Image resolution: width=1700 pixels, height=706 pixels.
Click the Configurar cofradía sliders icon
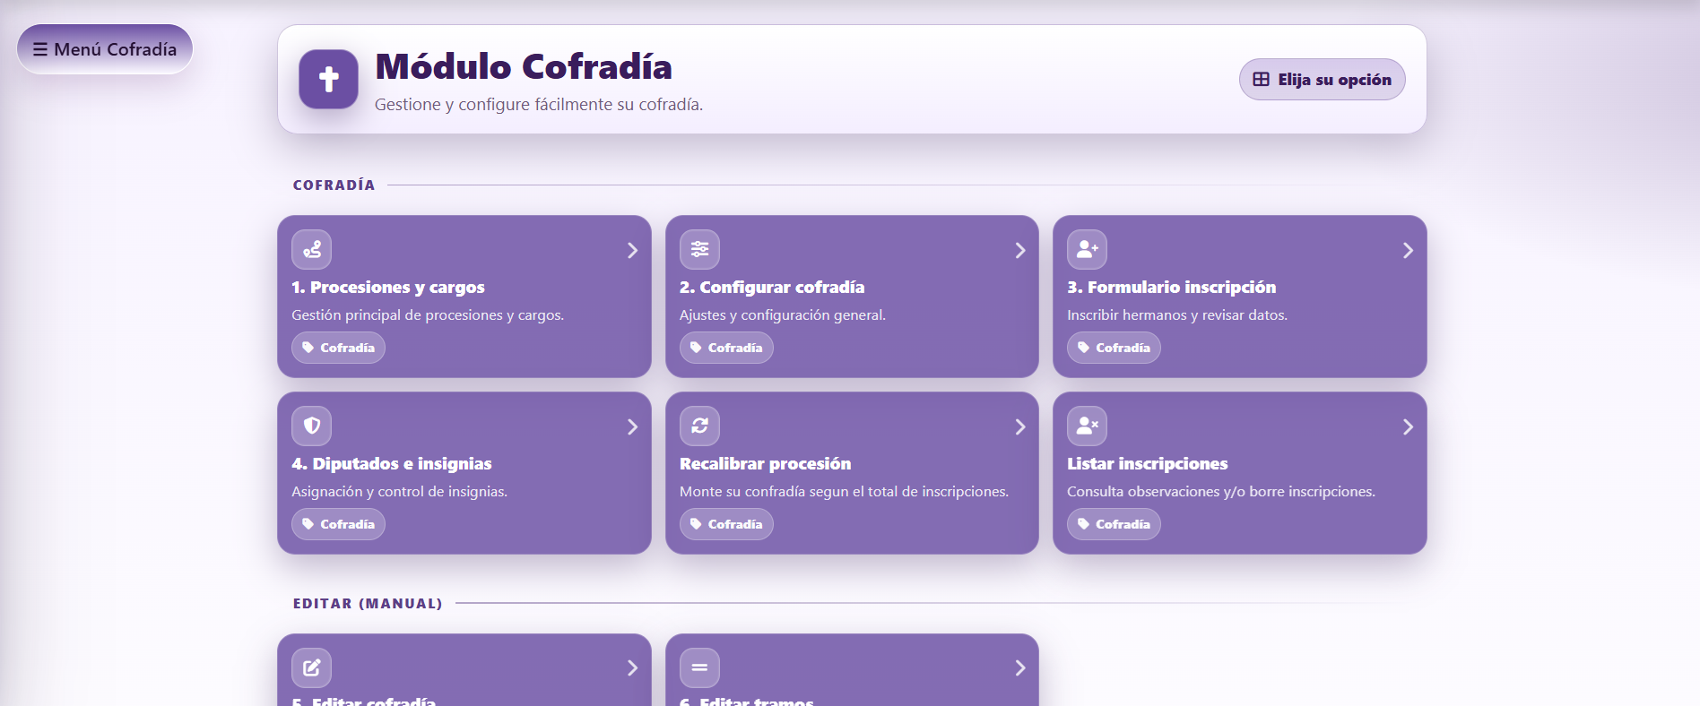click(699, 250)
